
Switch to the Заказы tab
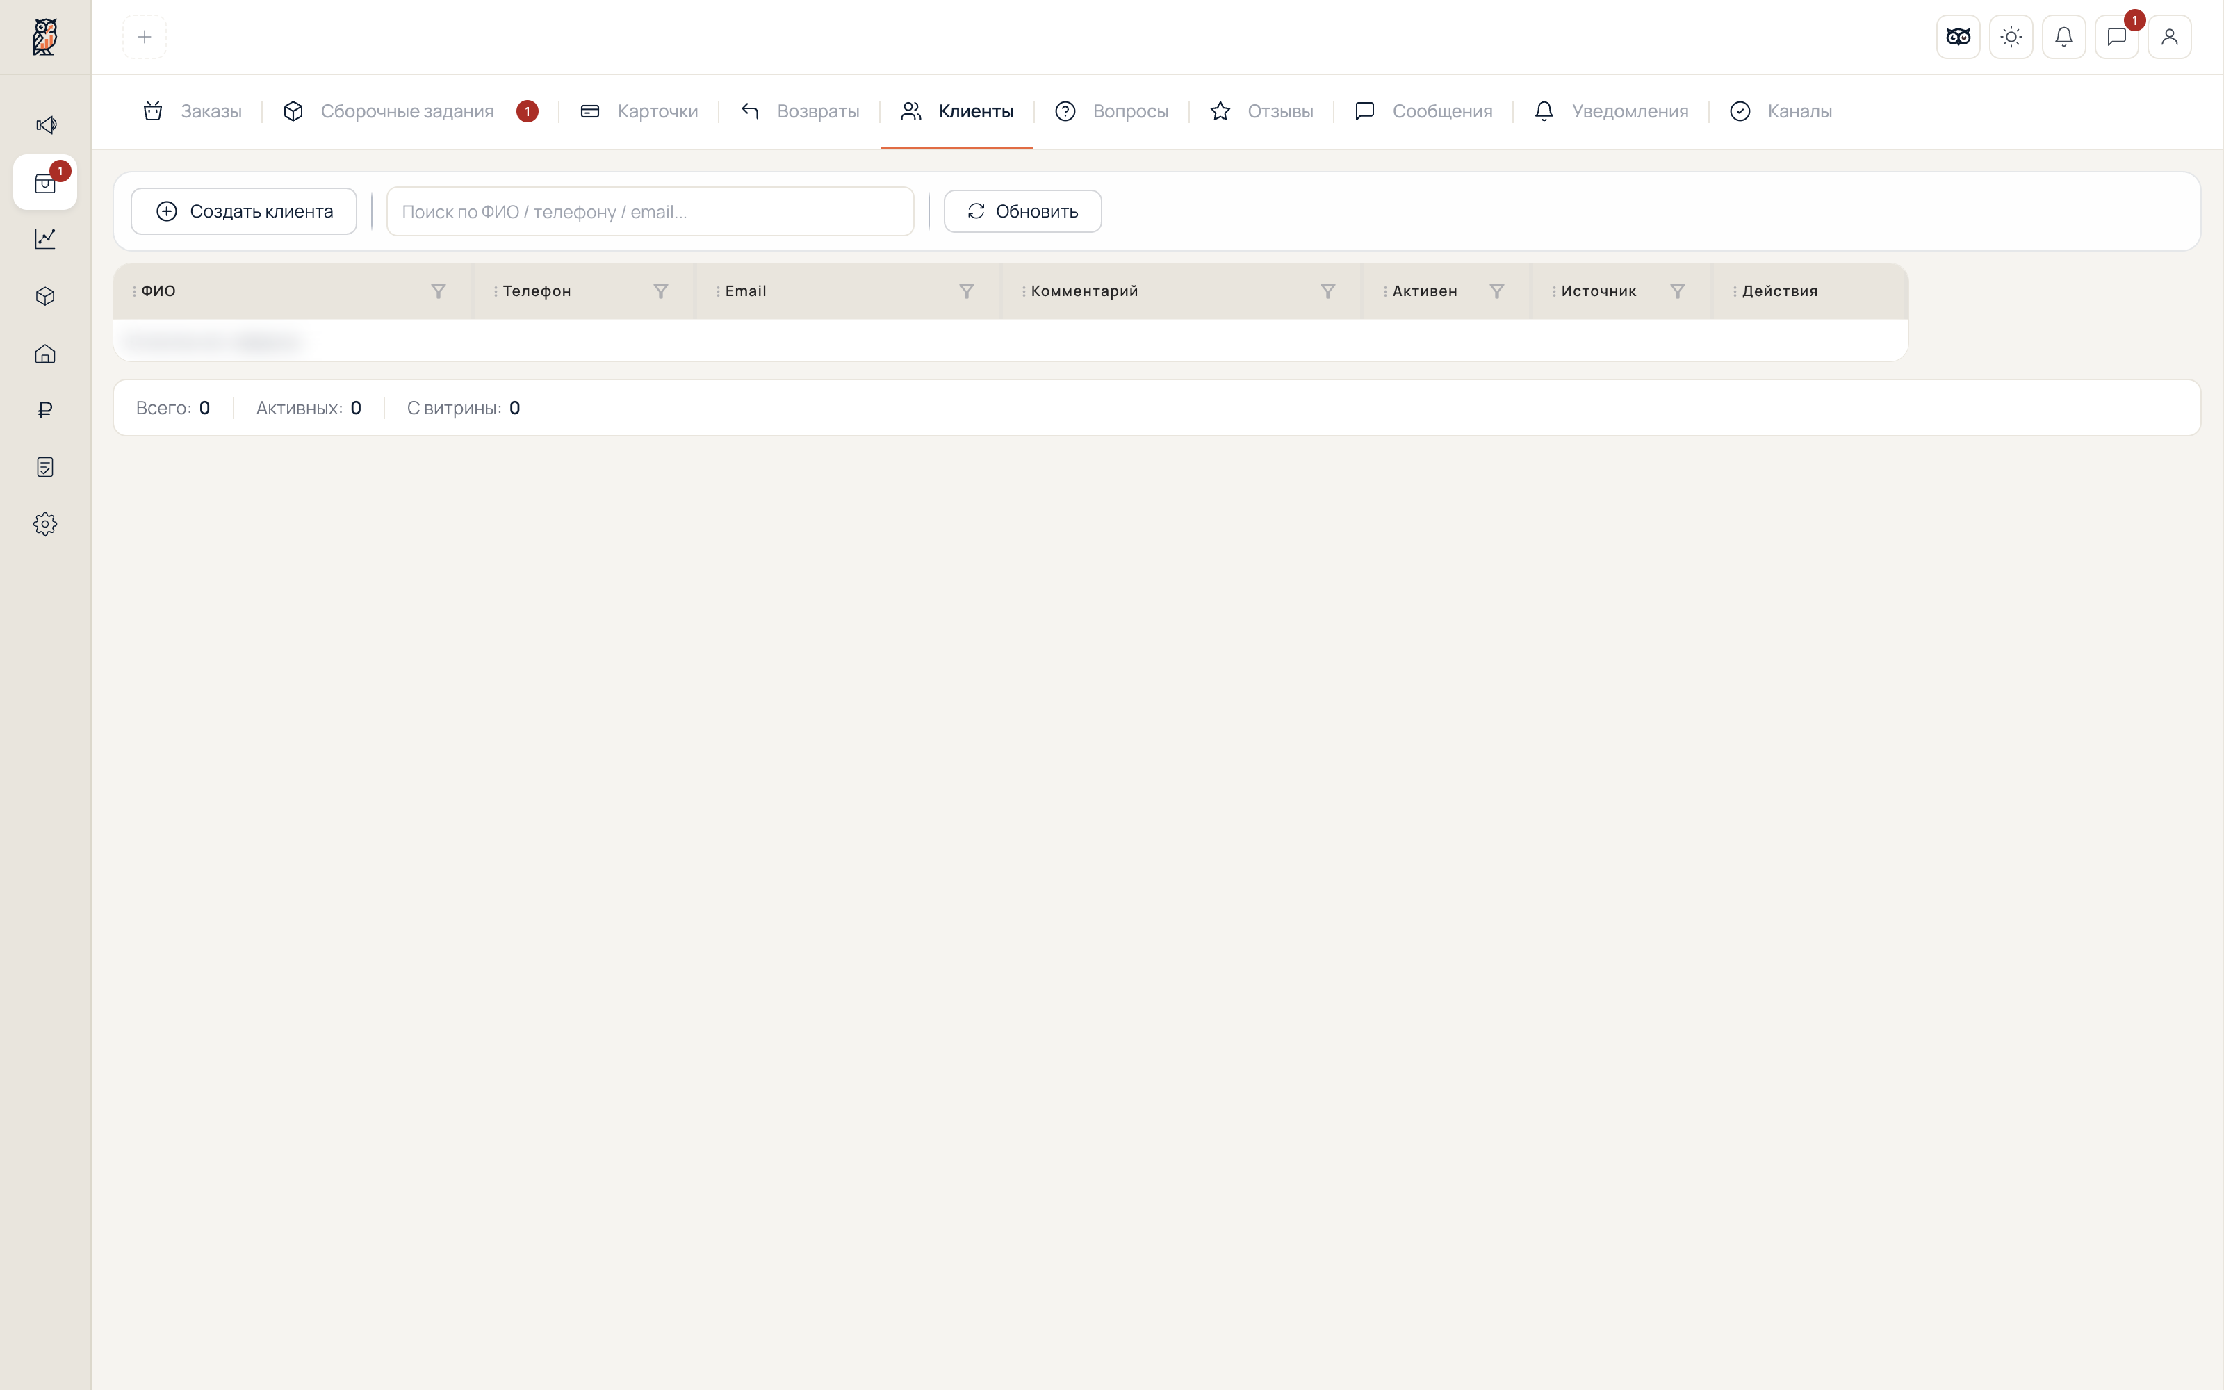click(x=192, y=111)
